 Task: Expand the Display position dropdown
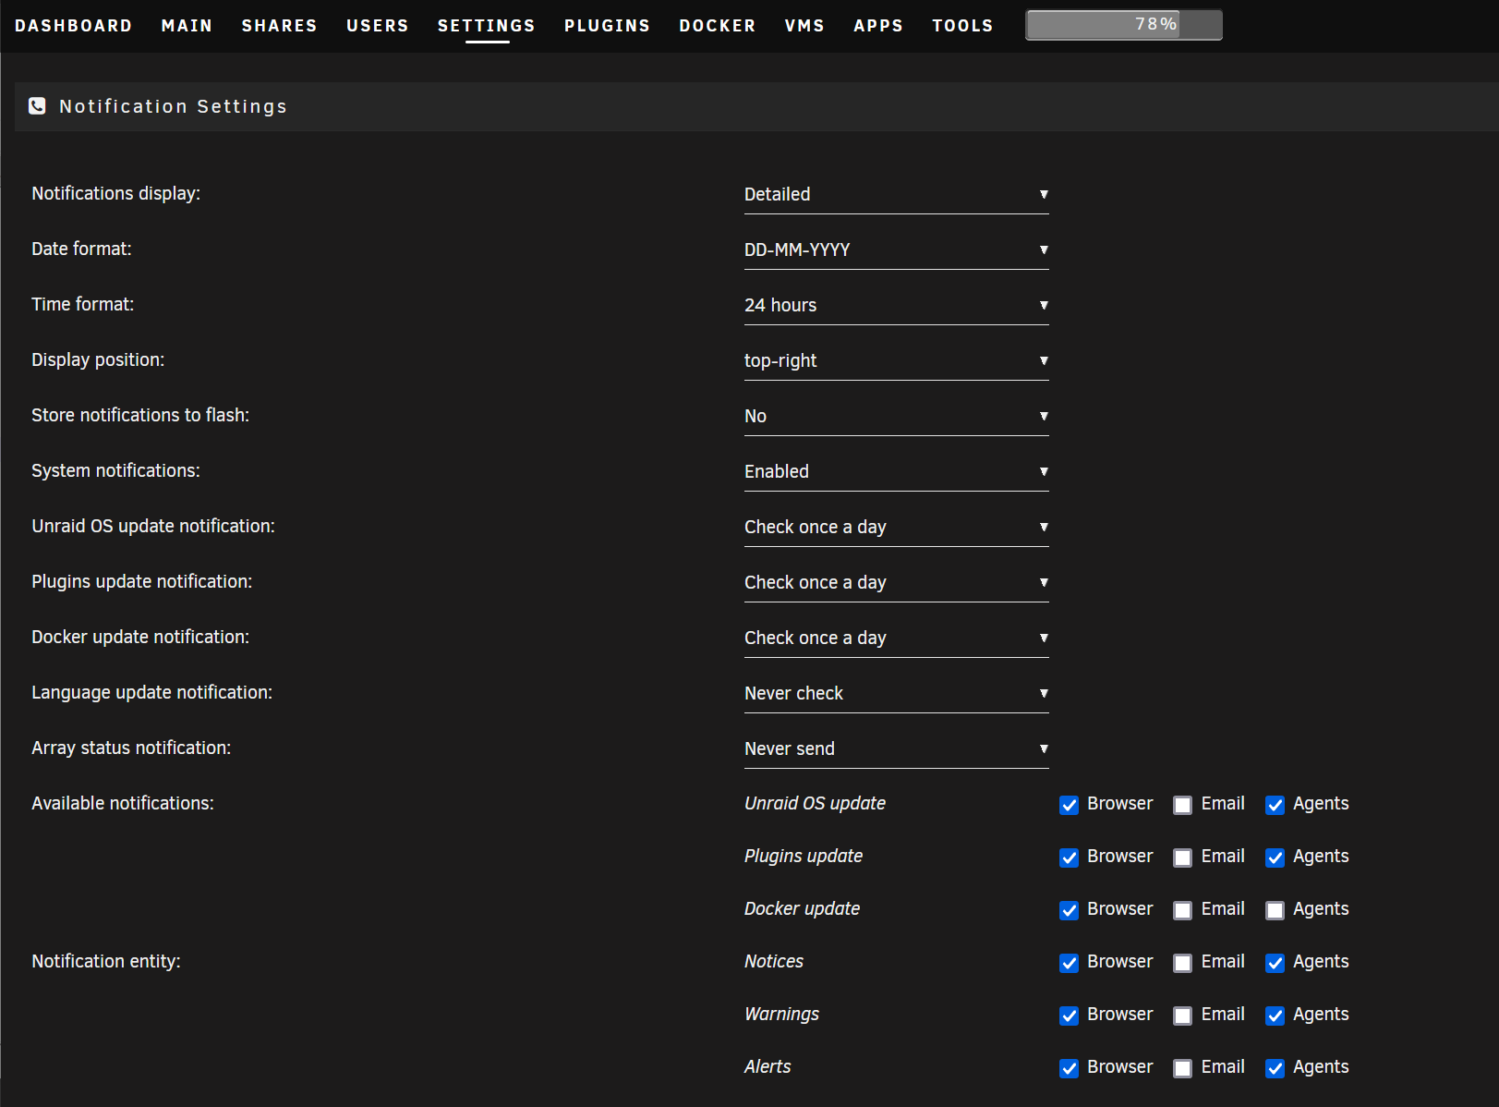click(x=896, y=360)
